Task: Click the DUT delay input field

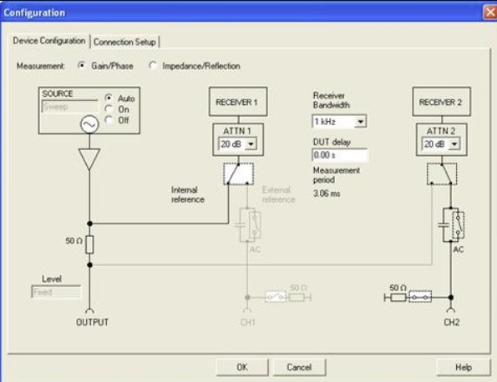Action: point(339,155)
